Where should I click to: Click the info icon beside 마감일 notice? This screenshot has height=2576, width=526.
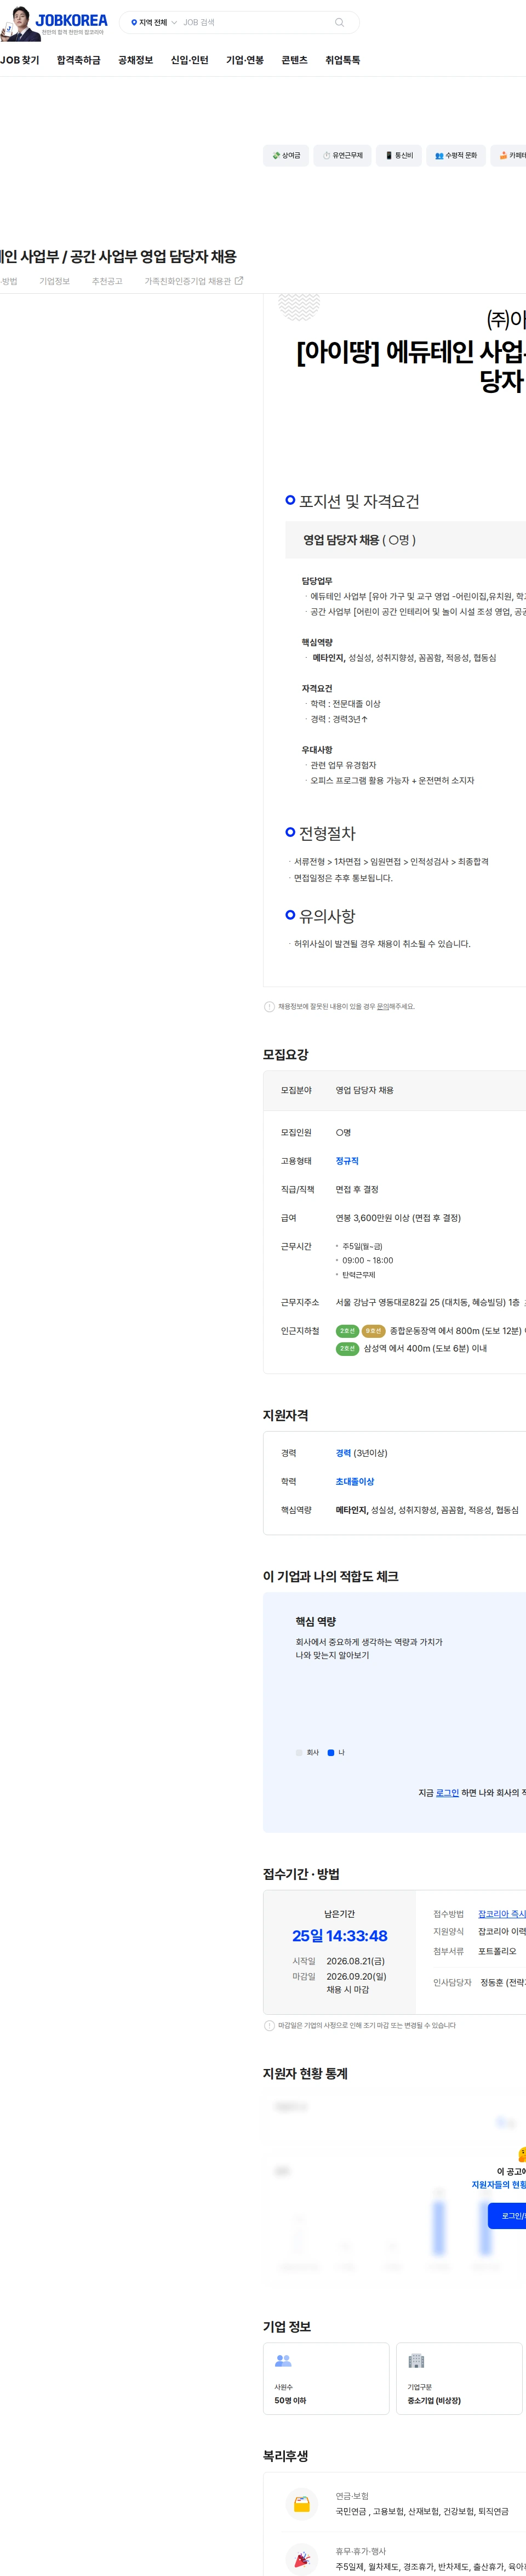(269, 2025)
